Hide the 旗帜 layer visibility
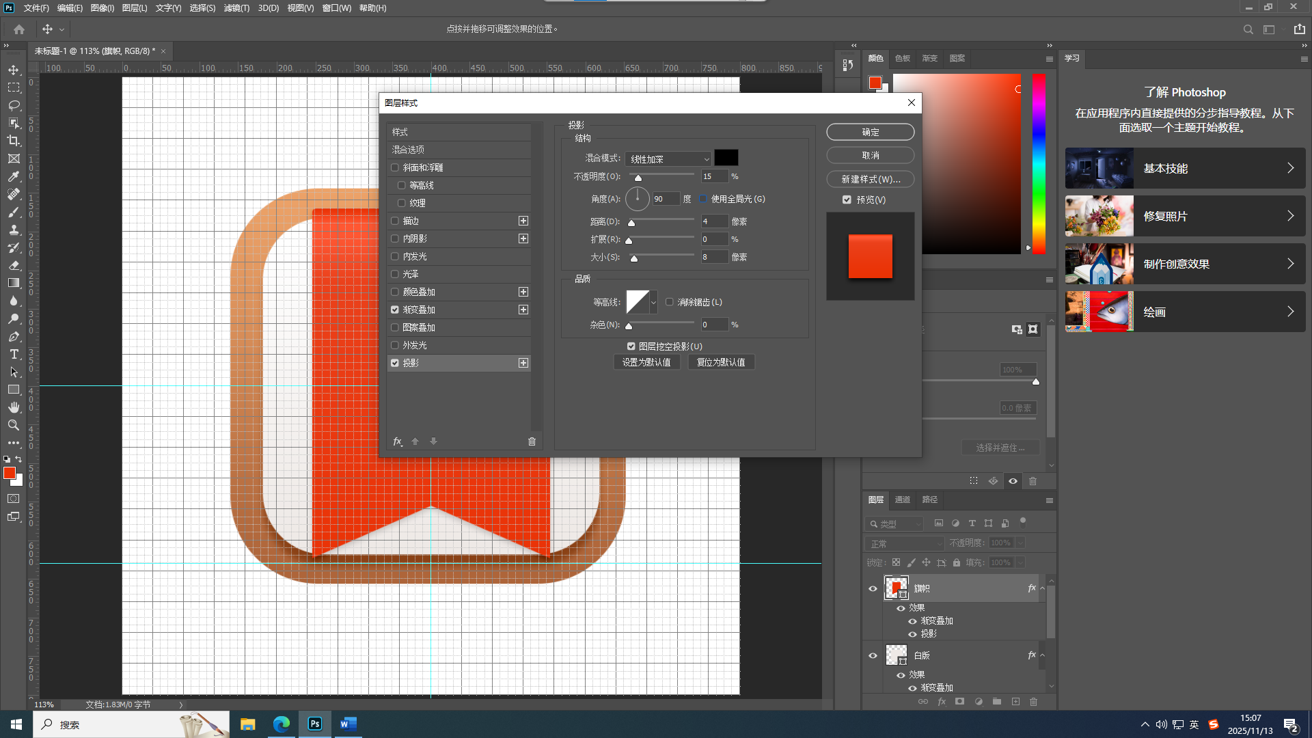 [x=873, y=588]
